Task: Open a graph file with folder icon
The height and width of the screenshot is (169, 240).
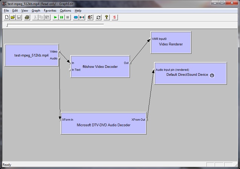Action: click(x=13, y=17)
